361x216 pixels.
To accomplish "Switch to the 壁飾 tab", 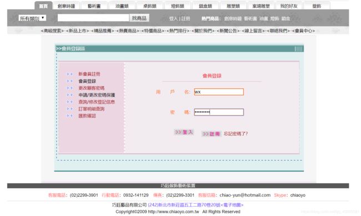I will (317, 6).
